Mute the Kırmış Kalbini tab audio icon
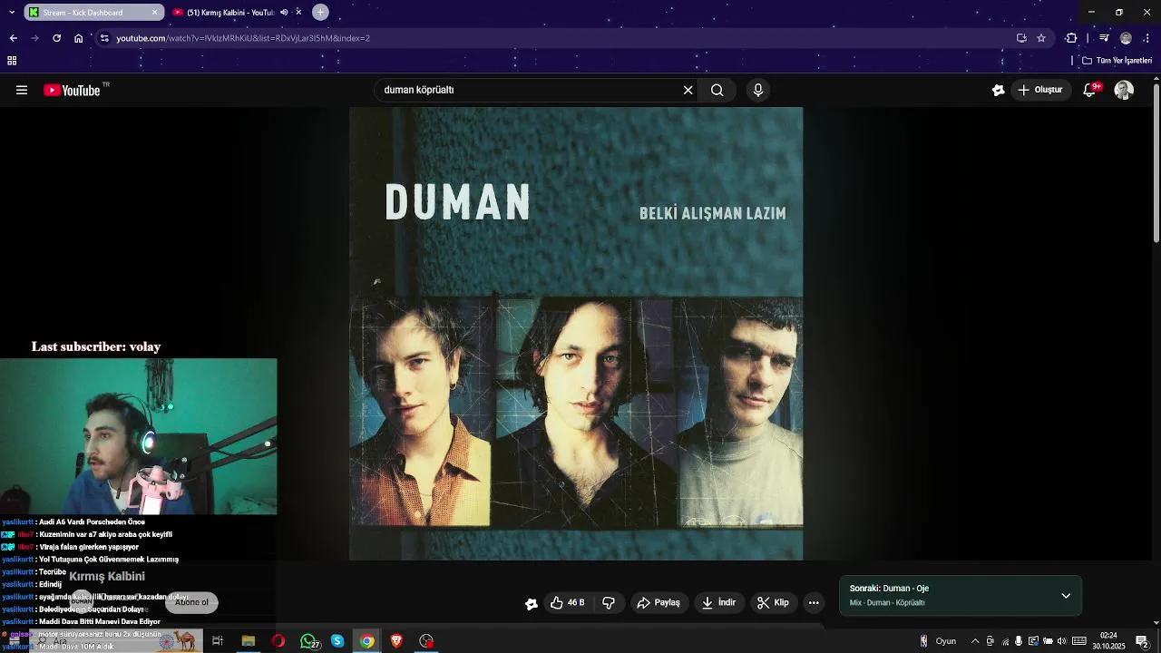Screen dimensions: 1161x653 pos(284,12)
